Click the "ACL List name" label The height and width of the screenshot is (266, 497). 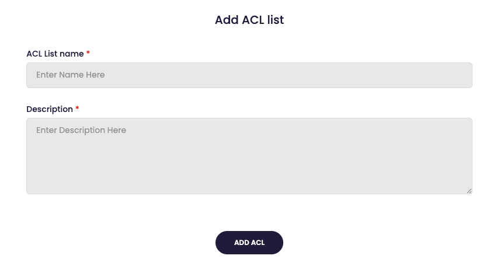tap(55, 54)
